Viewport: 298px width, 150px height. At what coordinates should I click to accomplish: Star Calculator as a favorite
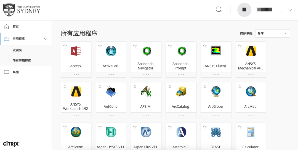[240, 127]
